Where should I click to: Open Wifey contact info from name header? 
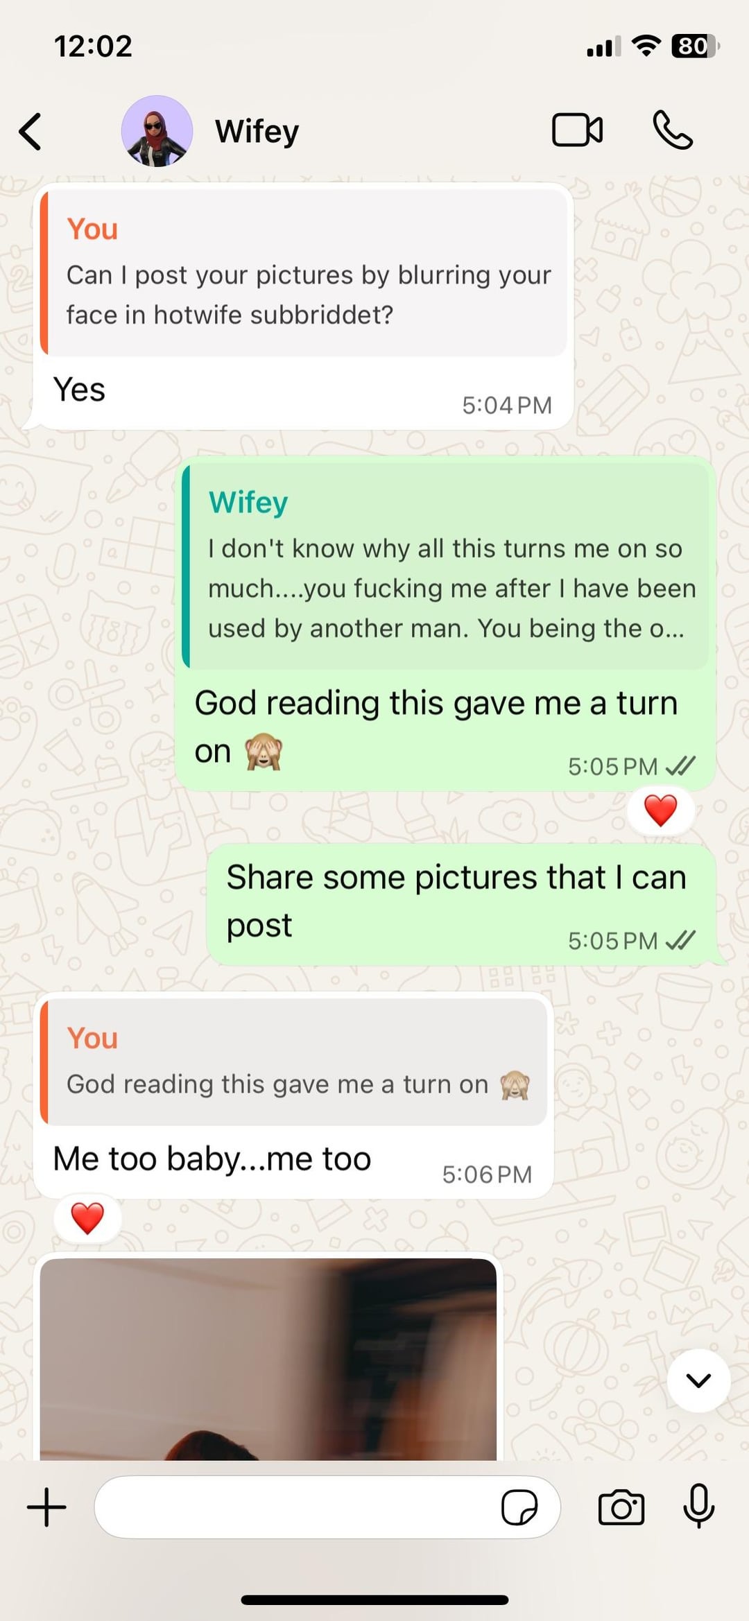(257, 131)
